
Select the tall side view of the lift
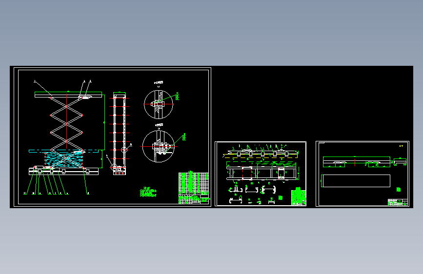pos(119,134)
